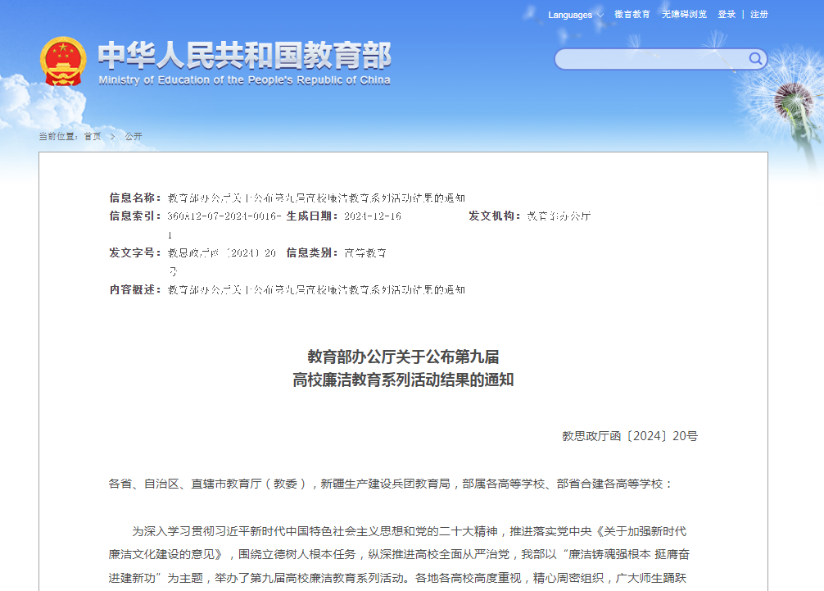Image resolution: width=824 pixels, height=591 pixels.
Task: Enable 无障碍浏览 accessible browsing mode
Action: [684, 14]
